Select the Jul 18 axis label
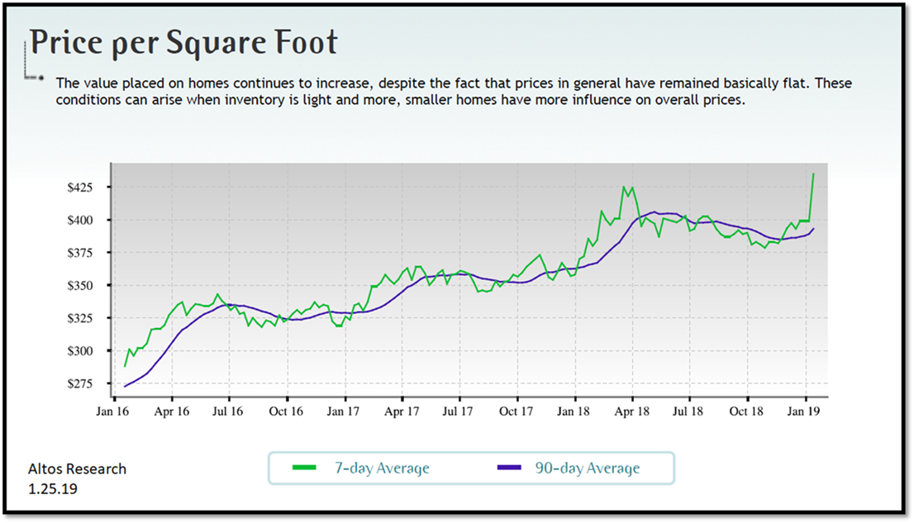Image resolution: width=914 pixels, height=523 pixels. 688,411
